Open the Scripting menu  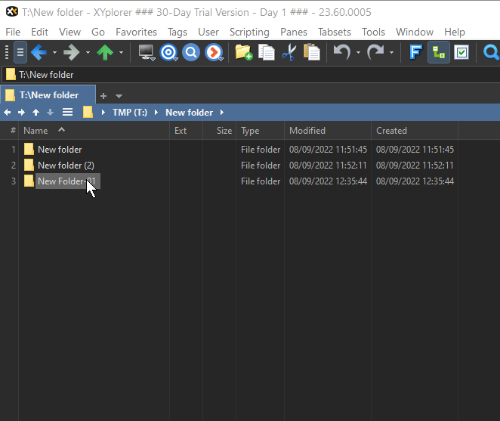(249, 32)
